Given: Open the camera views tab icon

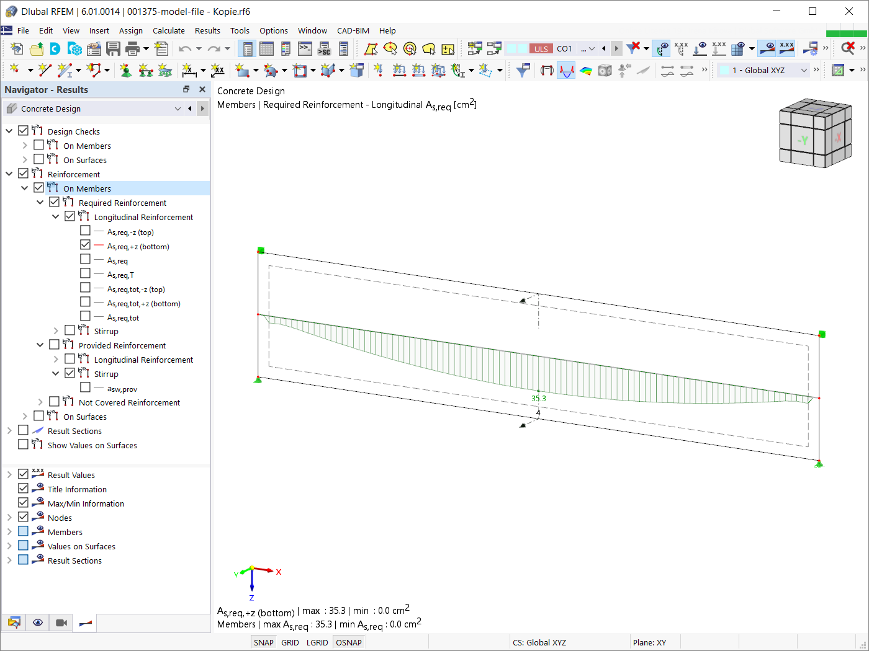Looking at the screenshot, I should (61, 622).
